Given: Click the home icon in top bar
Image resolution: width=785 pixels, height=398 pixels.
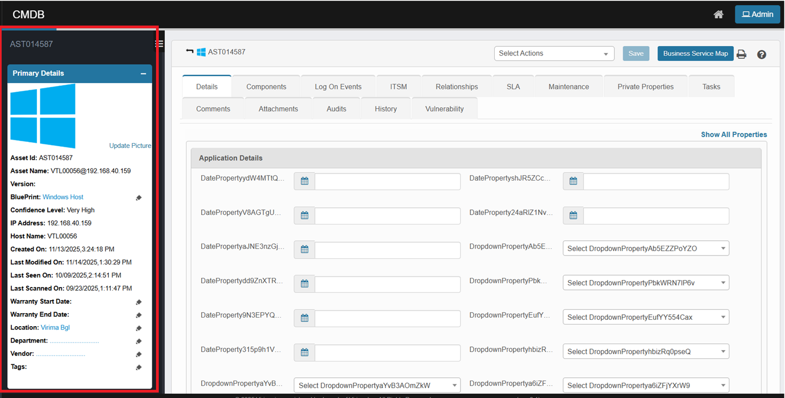Looking at the screenshot, I should pyautogui.click(x=718, y=15).
